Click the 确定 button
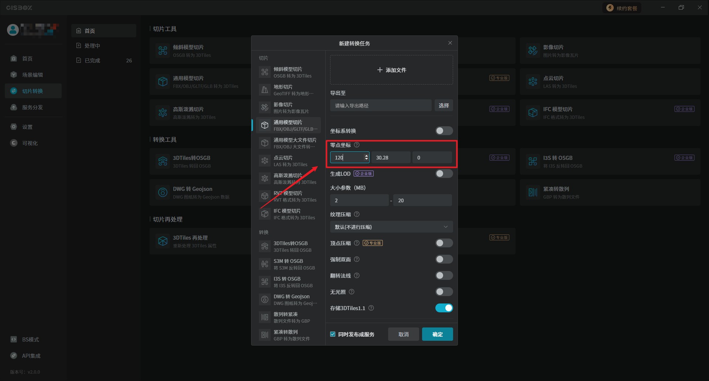This screenshot has width=709, height=381. [x=437, y=334]
